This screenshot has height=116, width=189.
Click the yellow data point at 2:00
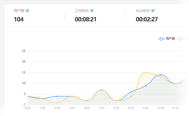click(57, 103)
